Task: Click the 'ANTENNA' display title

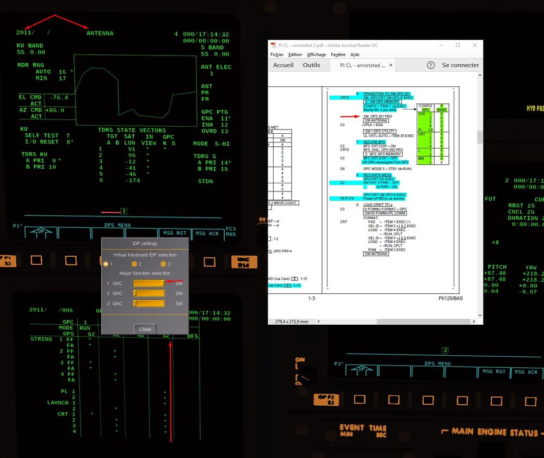Action: [100, 33]
